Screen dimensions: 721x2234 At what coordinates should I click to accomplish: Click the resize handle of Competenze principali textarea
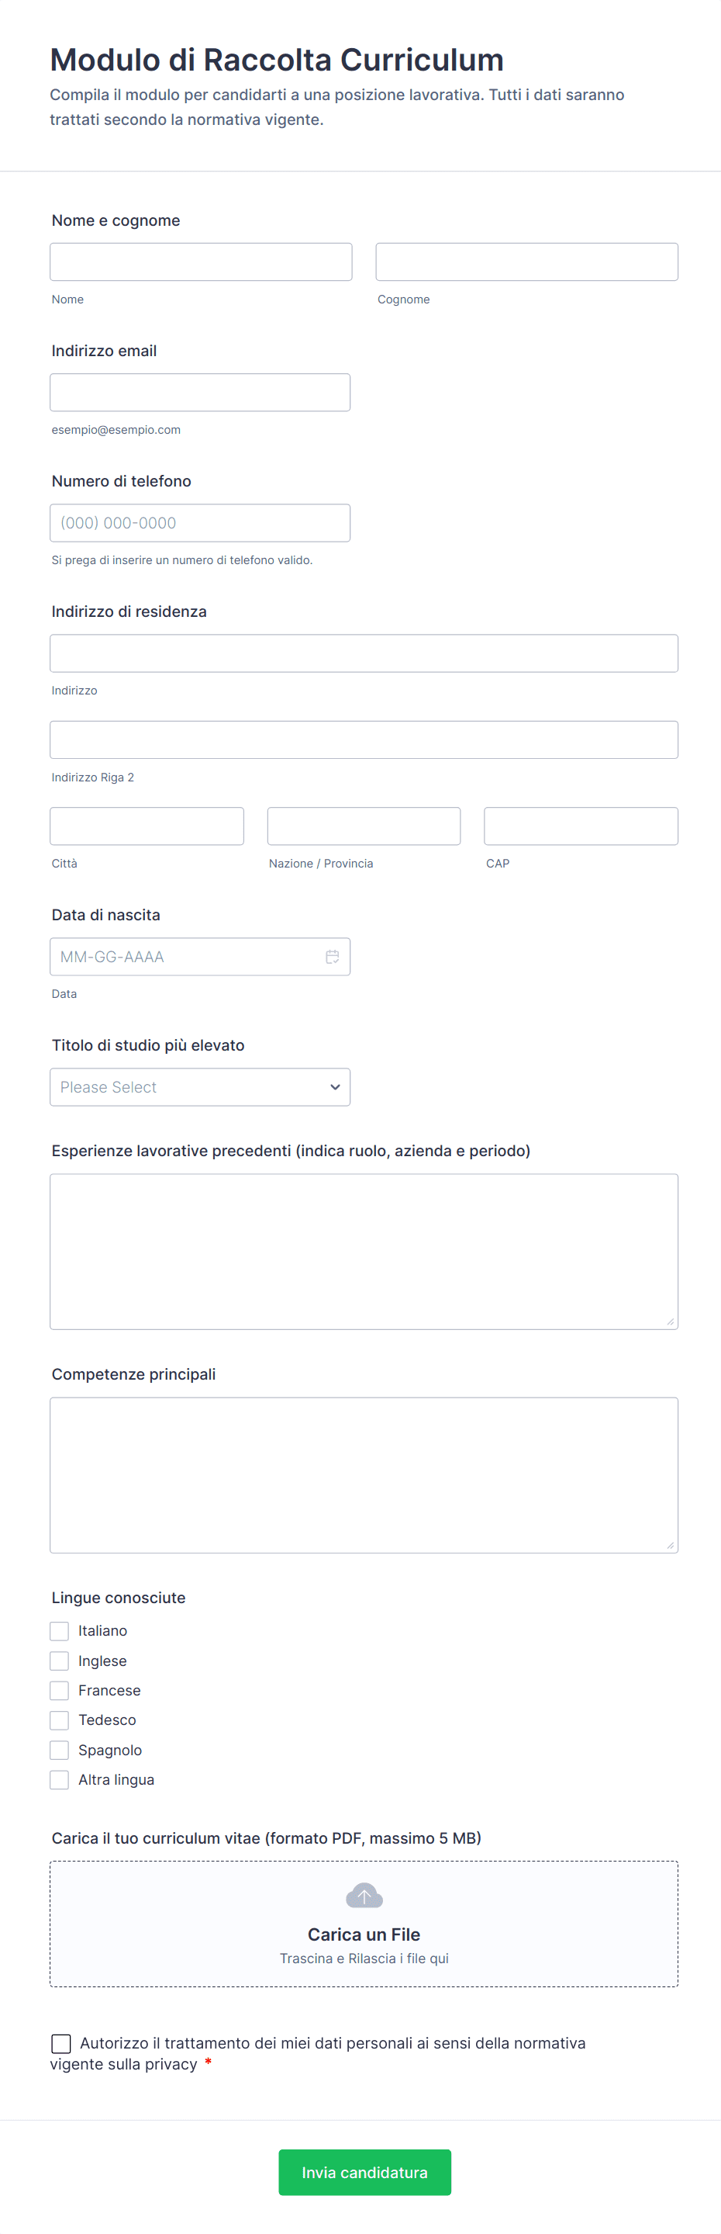[670, 1546]
